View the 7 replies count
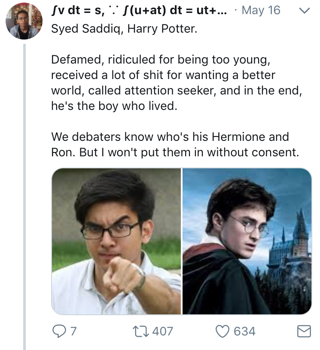The width and height of the screenshot is (320, 350). click(x=73, y=331)
